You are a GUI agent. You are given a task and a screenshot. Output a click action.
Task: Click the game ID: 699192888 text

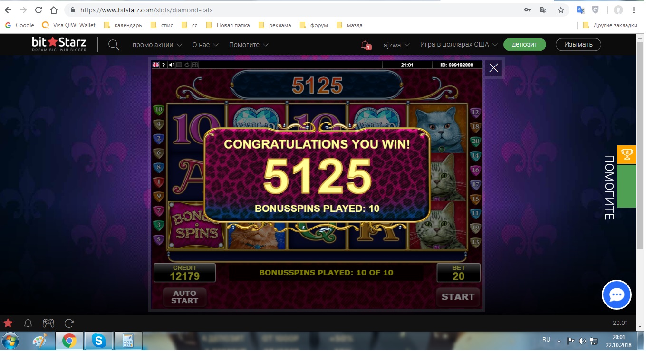457,65
